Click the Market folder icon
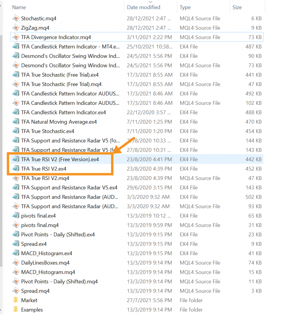 click(16, 300)
